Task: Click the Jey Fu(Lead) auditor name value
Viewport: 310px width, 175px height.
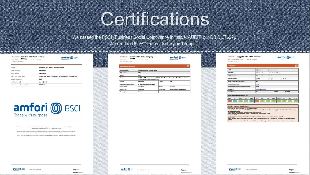Action: click(43, 82)
